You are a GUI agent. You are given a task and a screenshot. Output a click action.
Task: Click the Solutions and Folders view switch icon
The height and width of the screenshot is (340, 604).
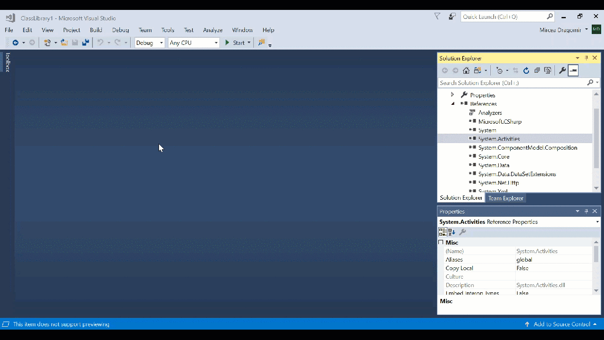tap(478, 70)
